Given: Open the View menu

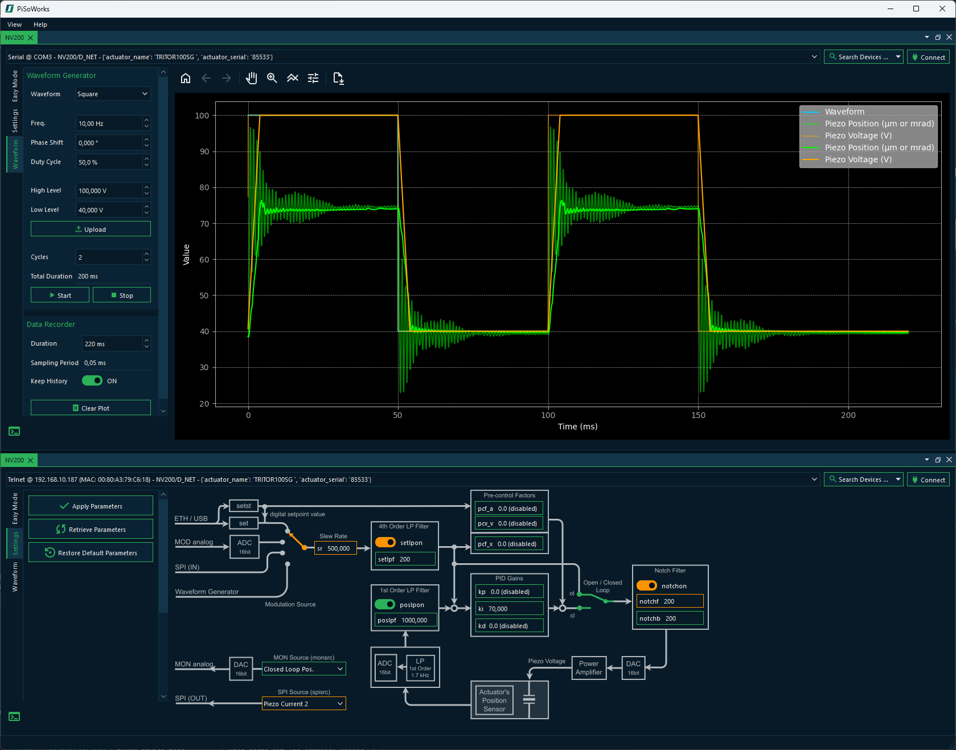Looking at the screenshot, I should [x=14, y=24].
